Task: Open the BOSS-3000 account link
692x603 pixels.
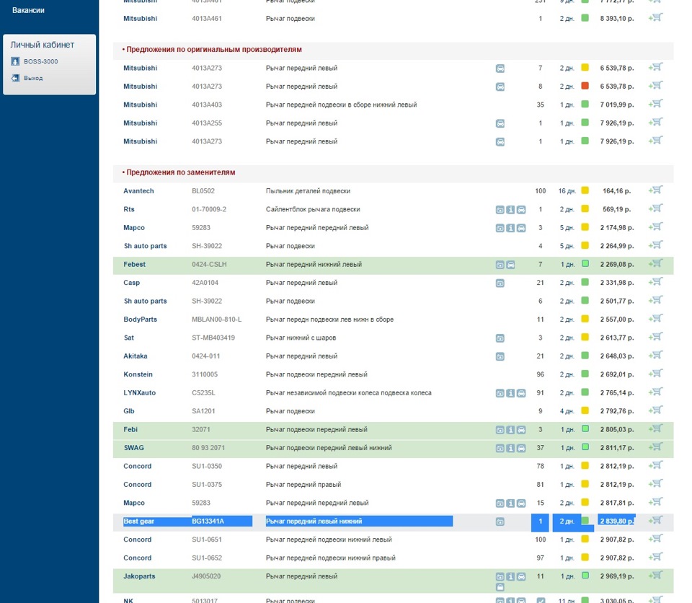Action: pyautogui.click(x=40, y=61)
